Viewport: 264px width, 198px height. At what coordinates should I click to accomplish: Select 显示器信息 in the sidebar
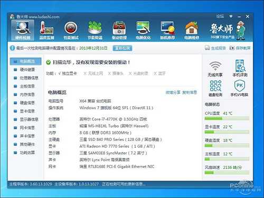[x=26, y=119]
